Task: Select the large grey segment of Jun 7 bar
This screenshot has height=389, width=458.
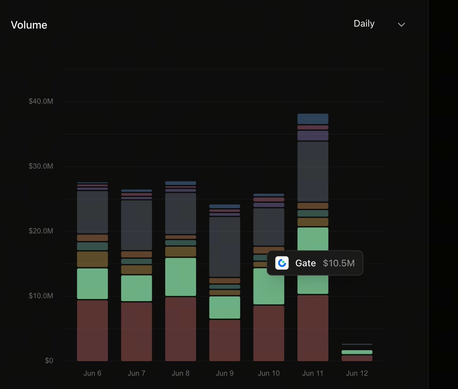Action: 136,225
